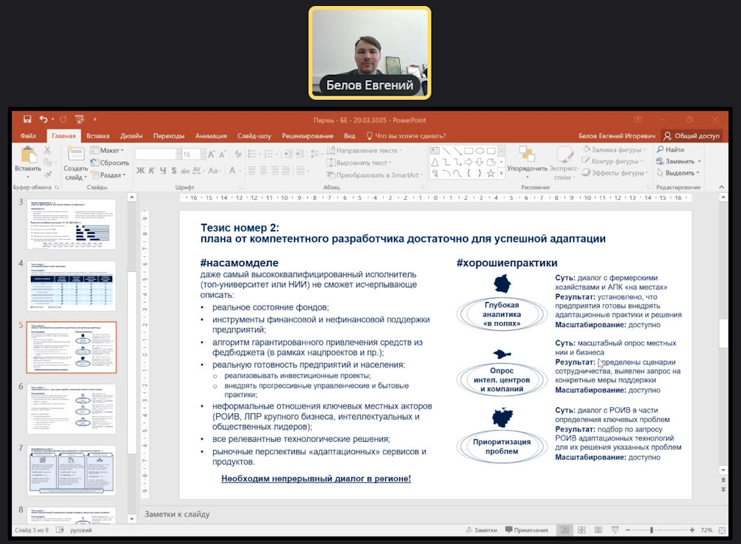Click the Создать слайд icon
Viewport: 741px width, 544px height.
tap(76, 154)
